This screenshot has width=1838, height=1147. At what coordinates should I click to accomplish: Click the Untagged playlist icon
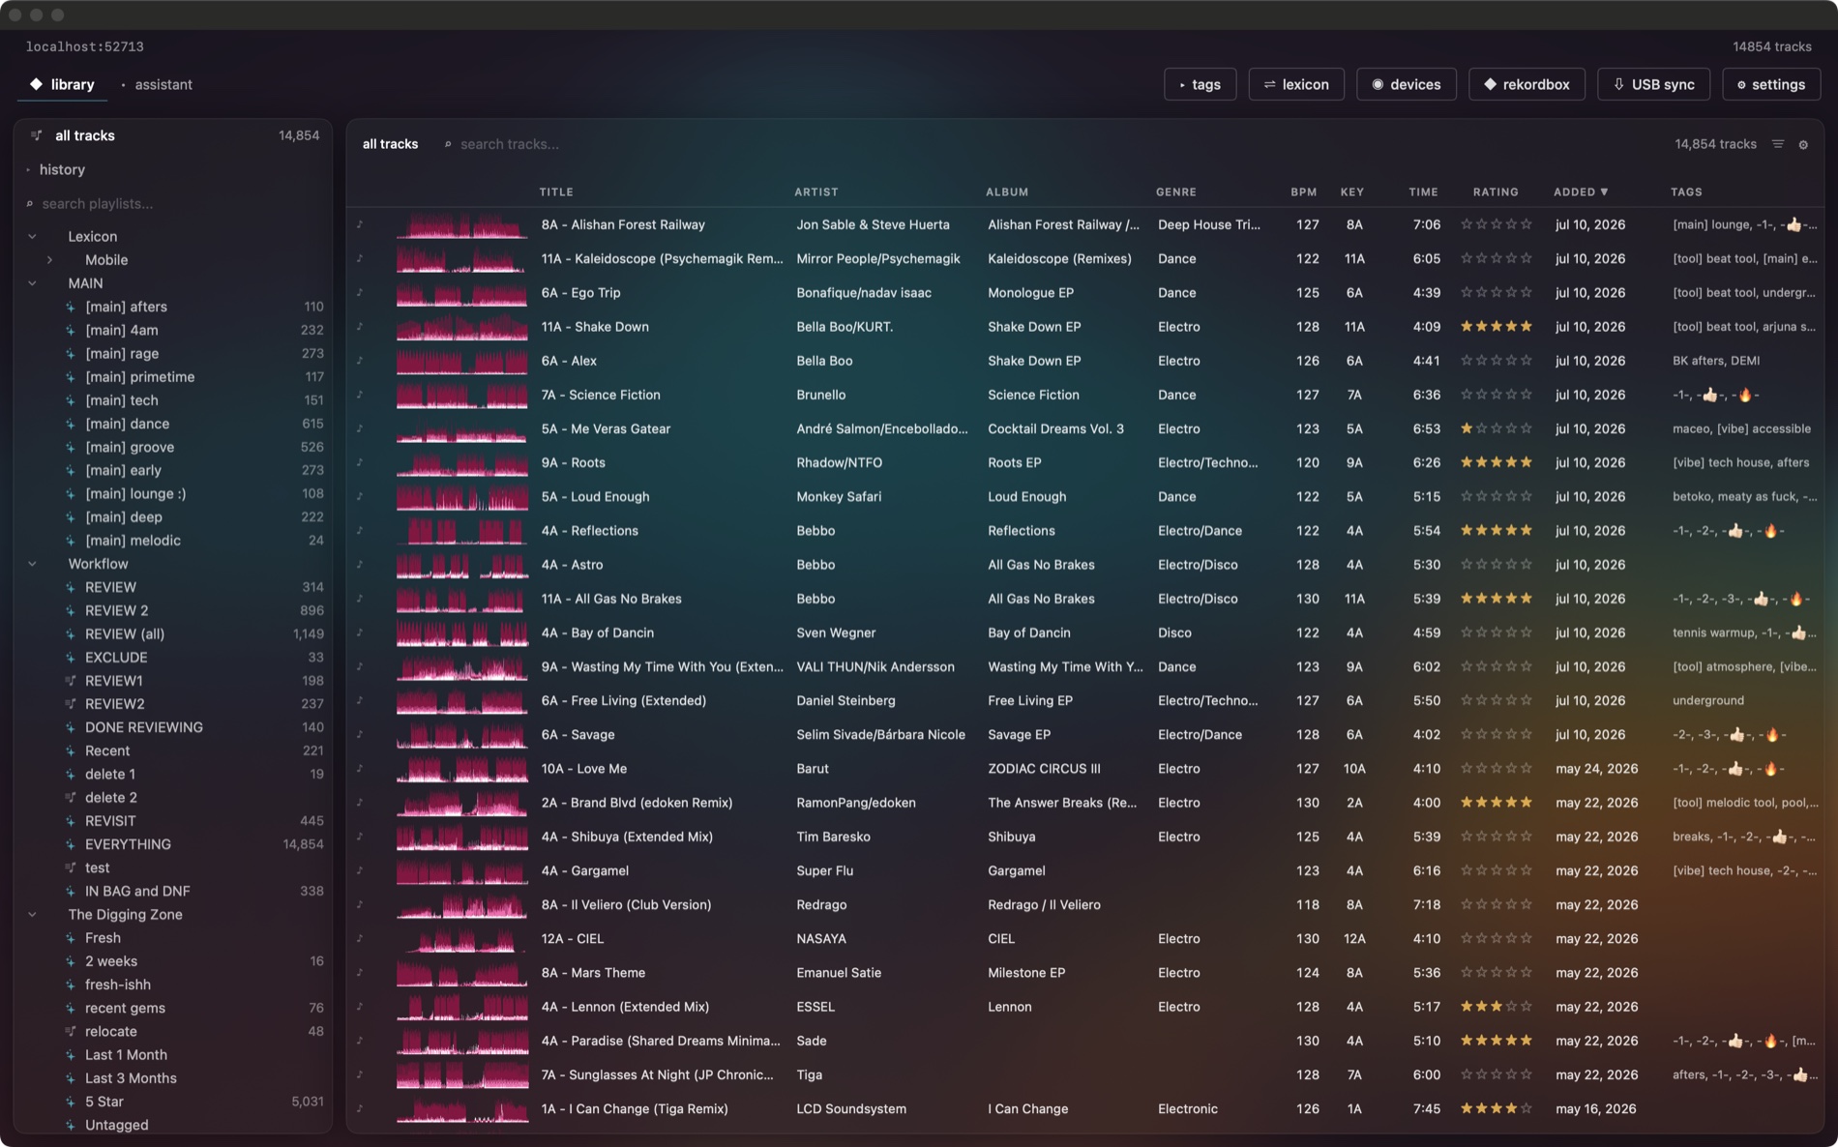(x=71, y=1125)
